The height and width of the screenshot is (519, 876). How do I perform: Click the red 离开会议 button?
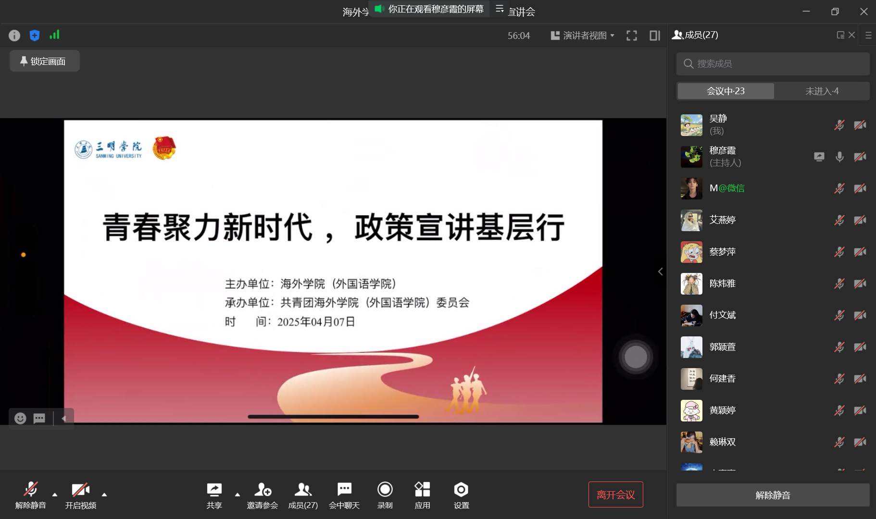pos(615,494)
